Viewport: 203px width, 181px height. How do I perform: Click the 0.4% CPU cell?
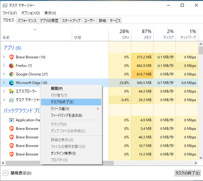click(120, 100)
